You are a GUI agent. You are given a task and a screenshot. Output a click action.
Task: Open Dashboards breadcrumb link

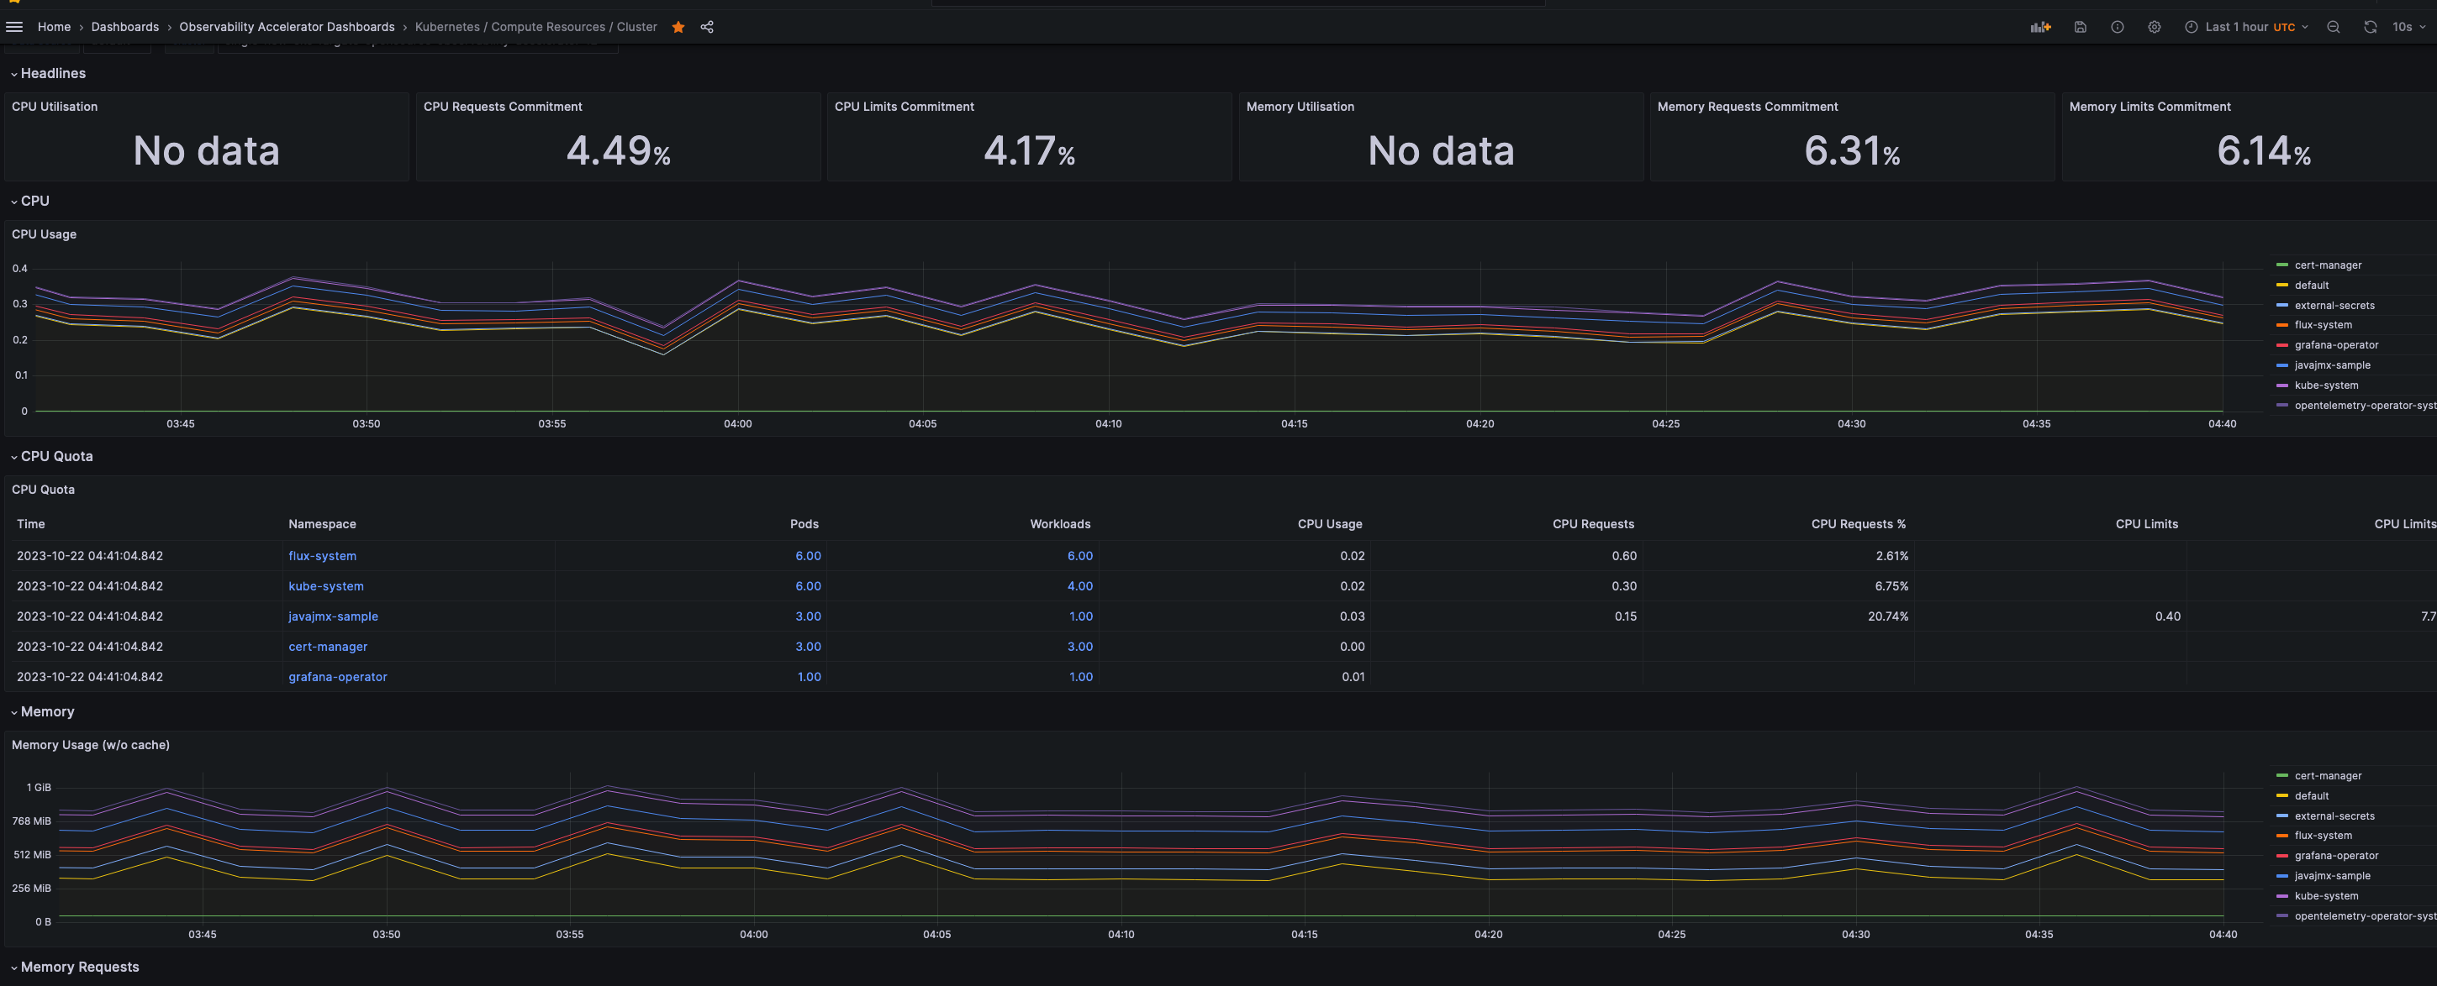125,27
